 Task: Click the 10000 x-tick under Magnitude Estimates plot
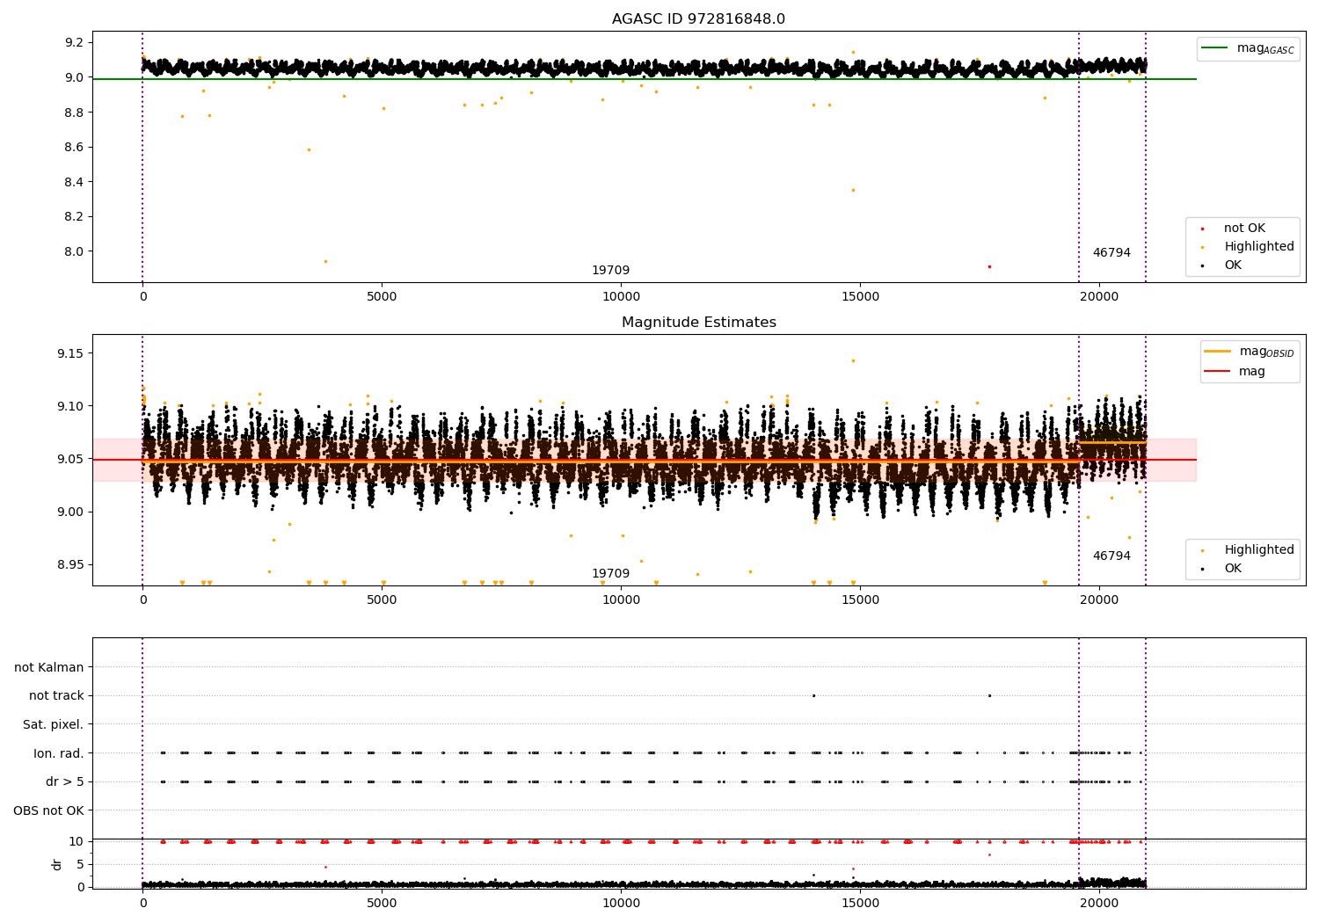621,600
